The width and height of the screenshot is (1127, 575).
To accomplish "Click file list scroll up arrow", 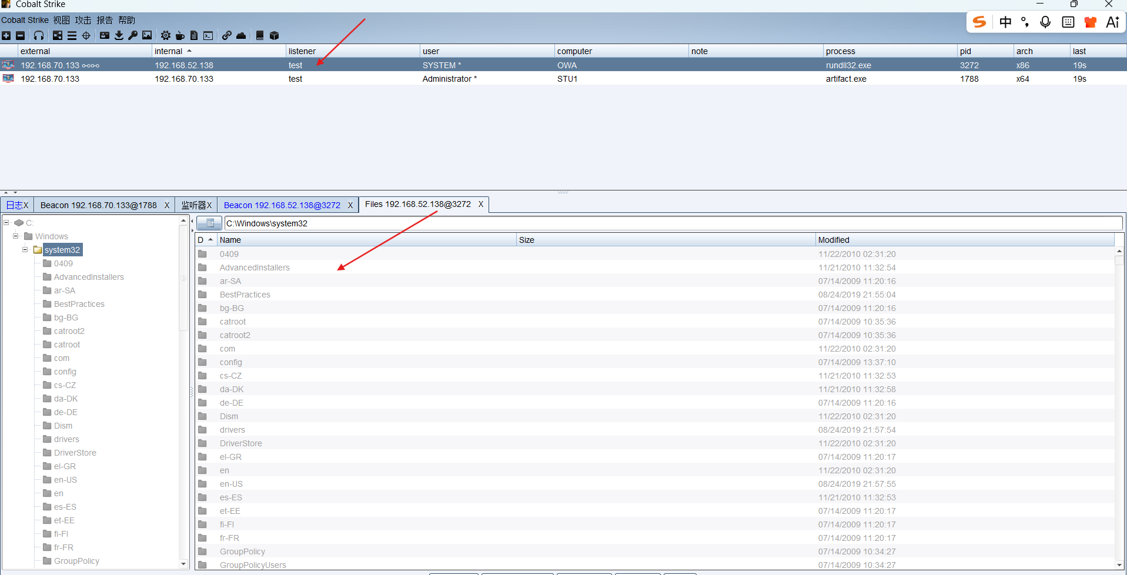I will coord(1119,251).
